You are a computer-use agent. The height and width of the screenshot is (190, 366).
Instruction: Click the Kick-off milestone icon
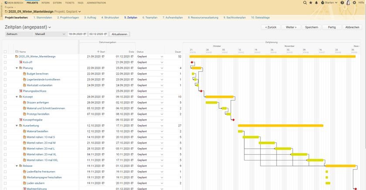pos(20,62)
